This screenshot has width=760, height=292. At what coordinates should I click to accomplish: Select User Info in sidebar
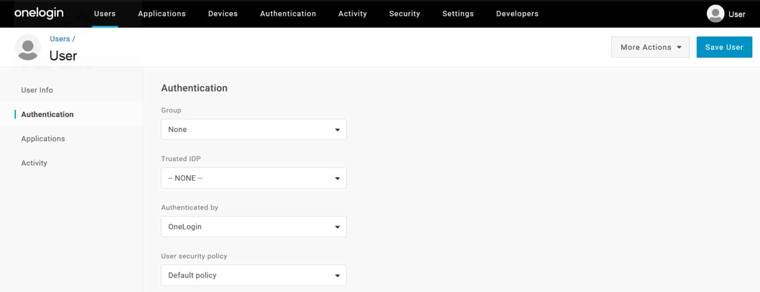37,90
